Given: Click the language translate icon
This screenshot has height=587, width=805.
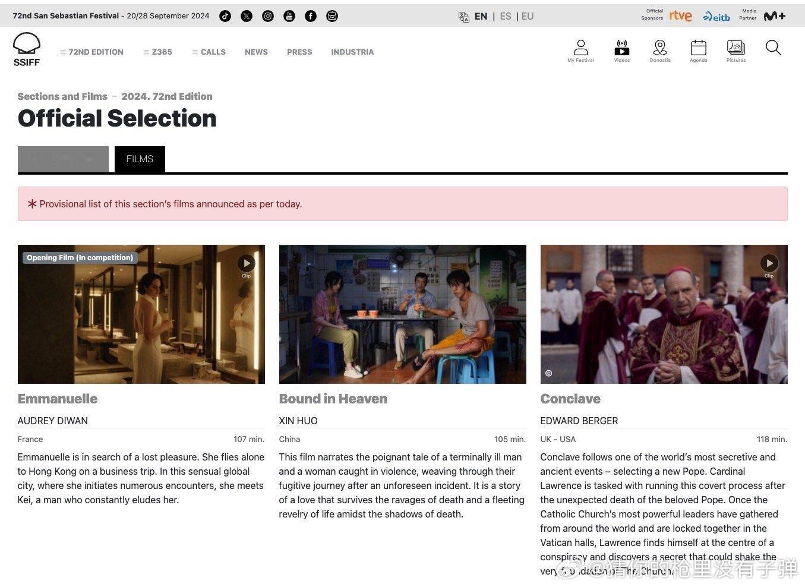Looking at the screenshot, I should click(x=464, y=17).
